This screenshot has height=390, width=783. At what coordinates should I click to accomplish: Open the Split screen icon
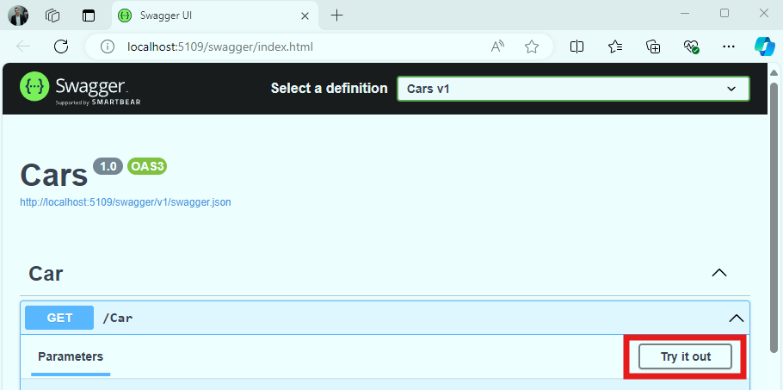point(576,47)
